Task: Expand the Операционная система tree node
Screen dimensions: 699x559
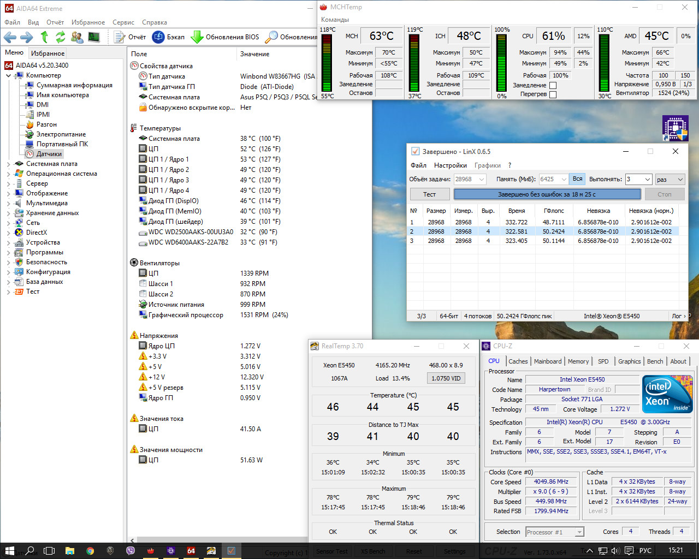Action: coord(8,174)
